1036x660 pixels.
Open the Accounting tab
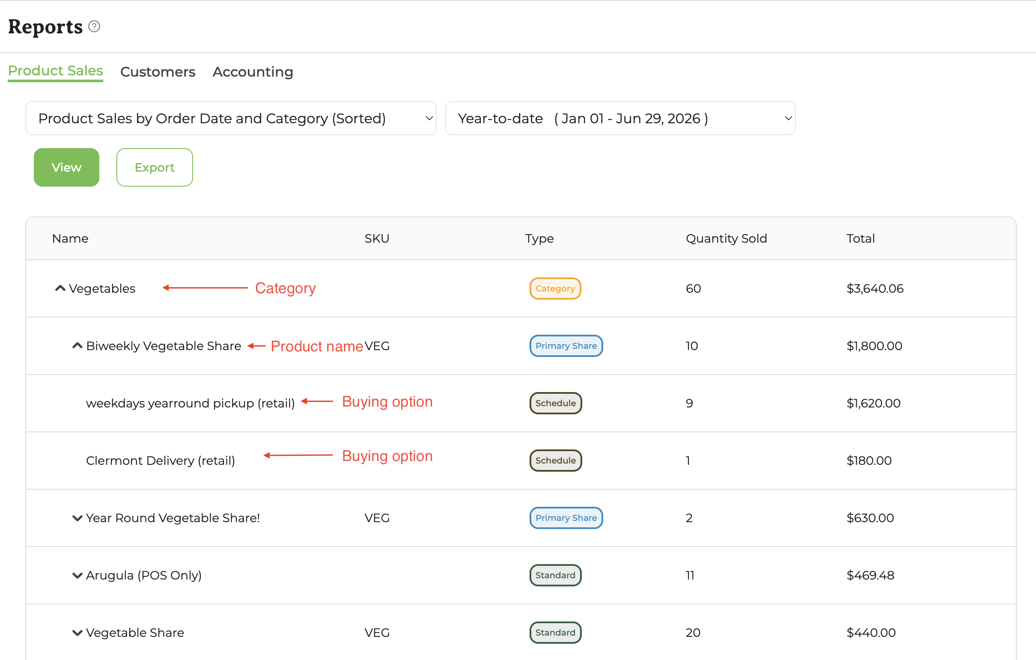pyautogui.click(x=253, y=71)
